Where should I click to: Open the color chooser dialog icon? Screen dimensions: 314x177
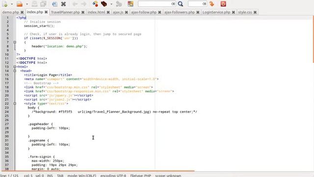pos(131,4)
